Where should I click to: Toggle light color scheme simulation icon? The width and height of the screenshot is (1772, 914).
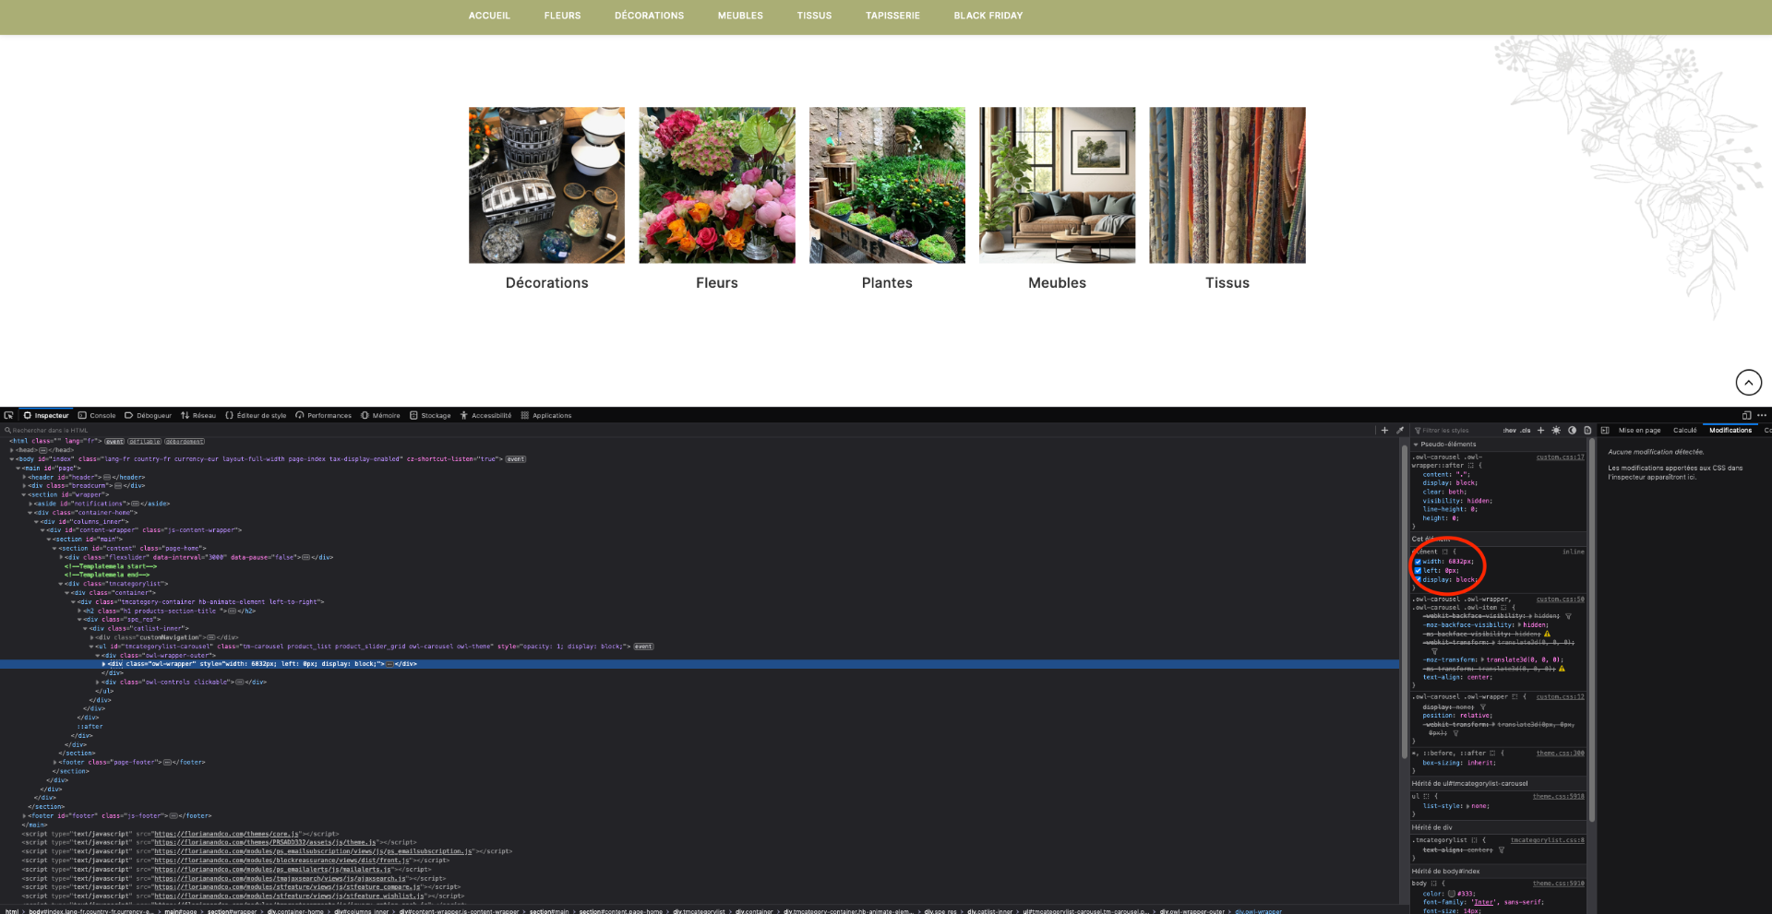[x=1556, y=430]
